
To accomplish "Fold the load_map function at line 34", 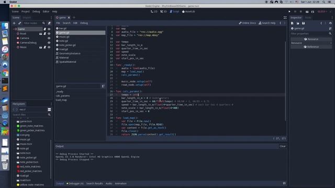I will point(114,118).
